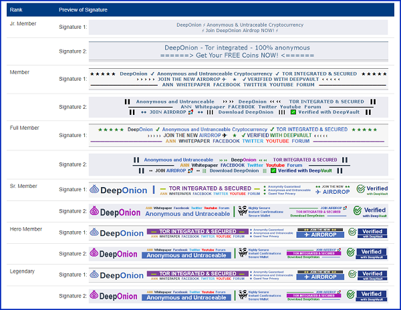The height and width of the screenshot is (310, 401).
Task: Click the 'Hero Member' rank label
Action: 26,229
